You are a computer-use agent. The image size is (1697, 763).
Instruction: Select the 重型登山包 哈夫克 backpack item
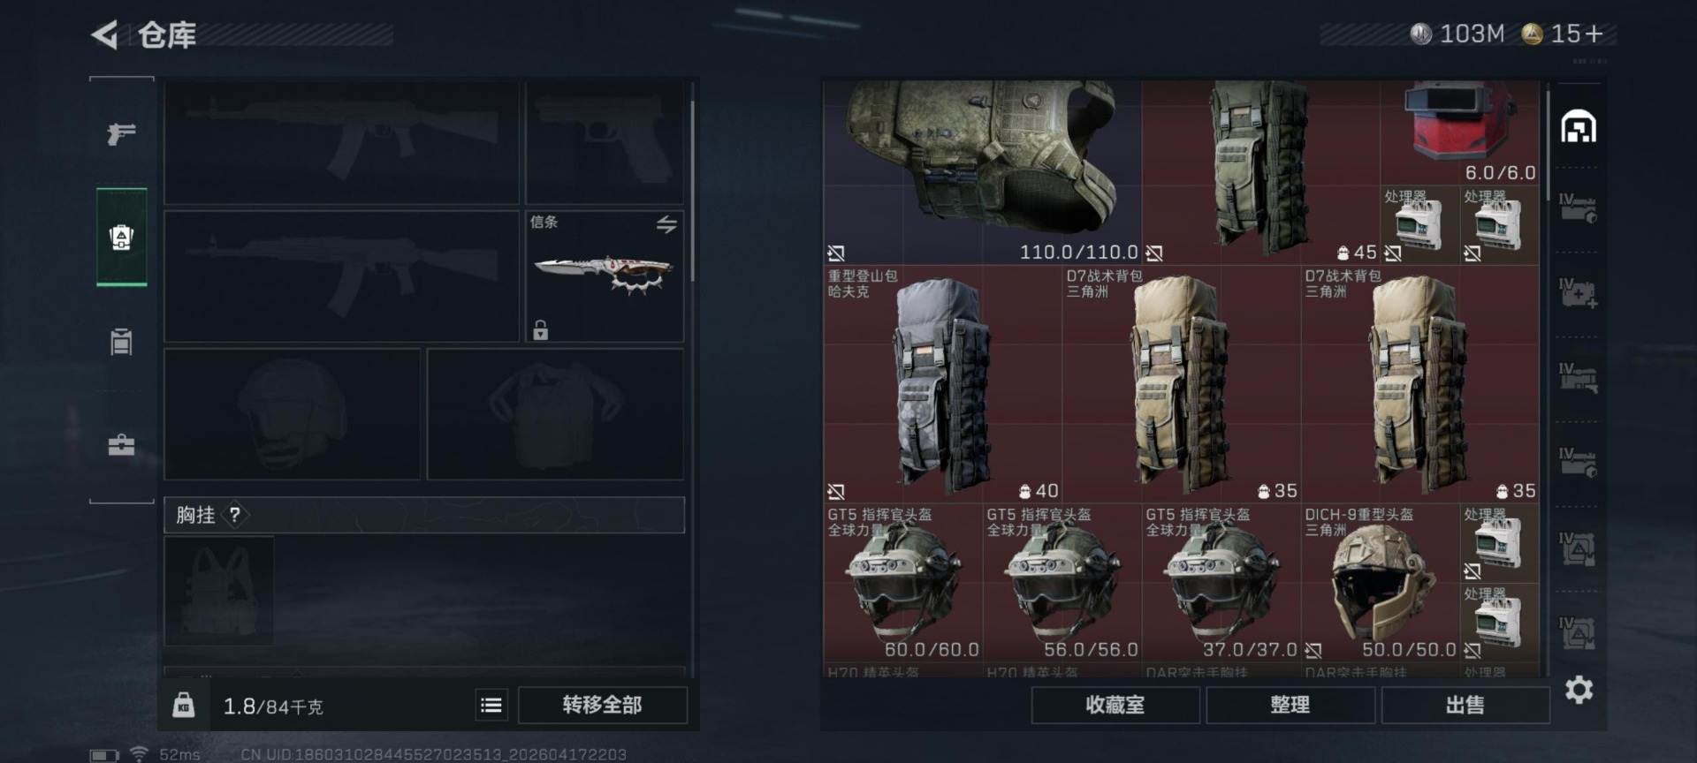[x=942, y=384]
